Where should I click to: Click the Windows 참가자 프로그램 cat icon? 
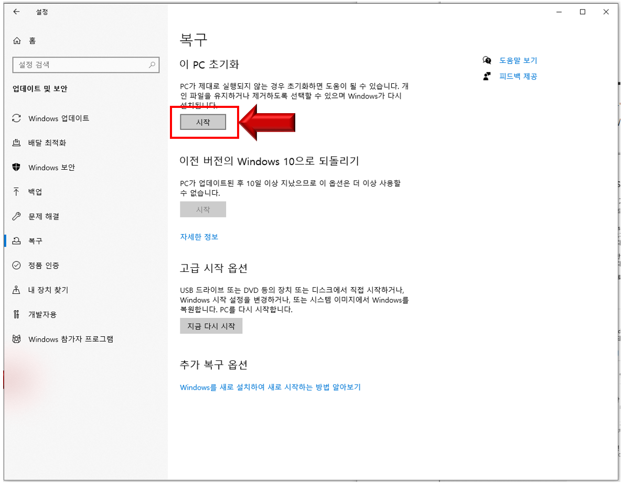pyautogui.click(x=16, y=339)
